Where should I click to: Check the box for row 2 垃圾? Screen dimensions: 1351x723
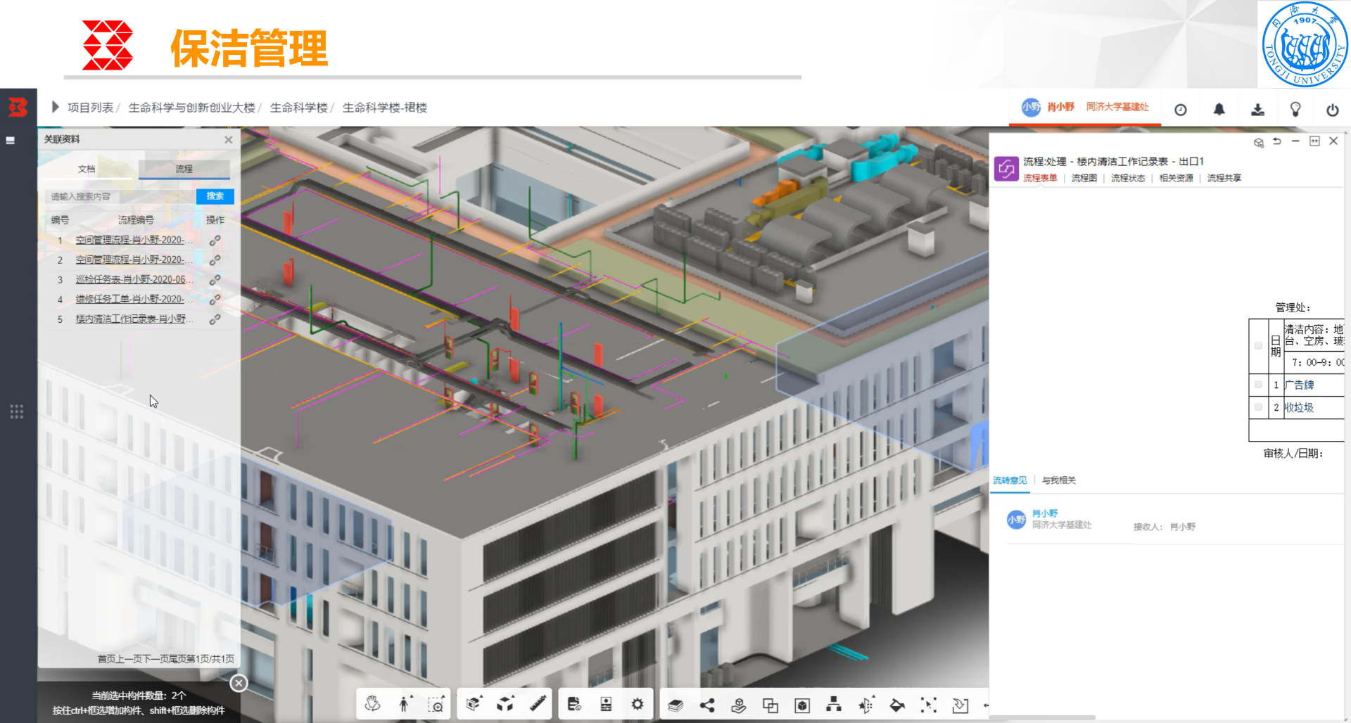click(x=1258, y=407)
